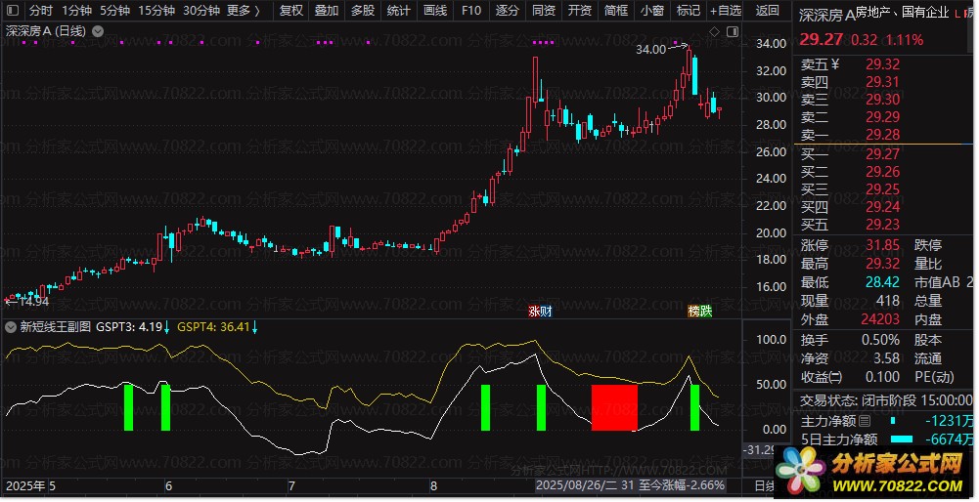Screen dimensions: 979x502
Task: Click the 34.00 high price label
Action: (x=651, y=49)
